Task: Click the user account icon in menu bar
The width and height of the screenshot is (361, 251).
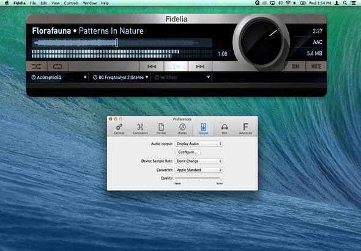Action: pyautogui.click(x=337, y=3)
